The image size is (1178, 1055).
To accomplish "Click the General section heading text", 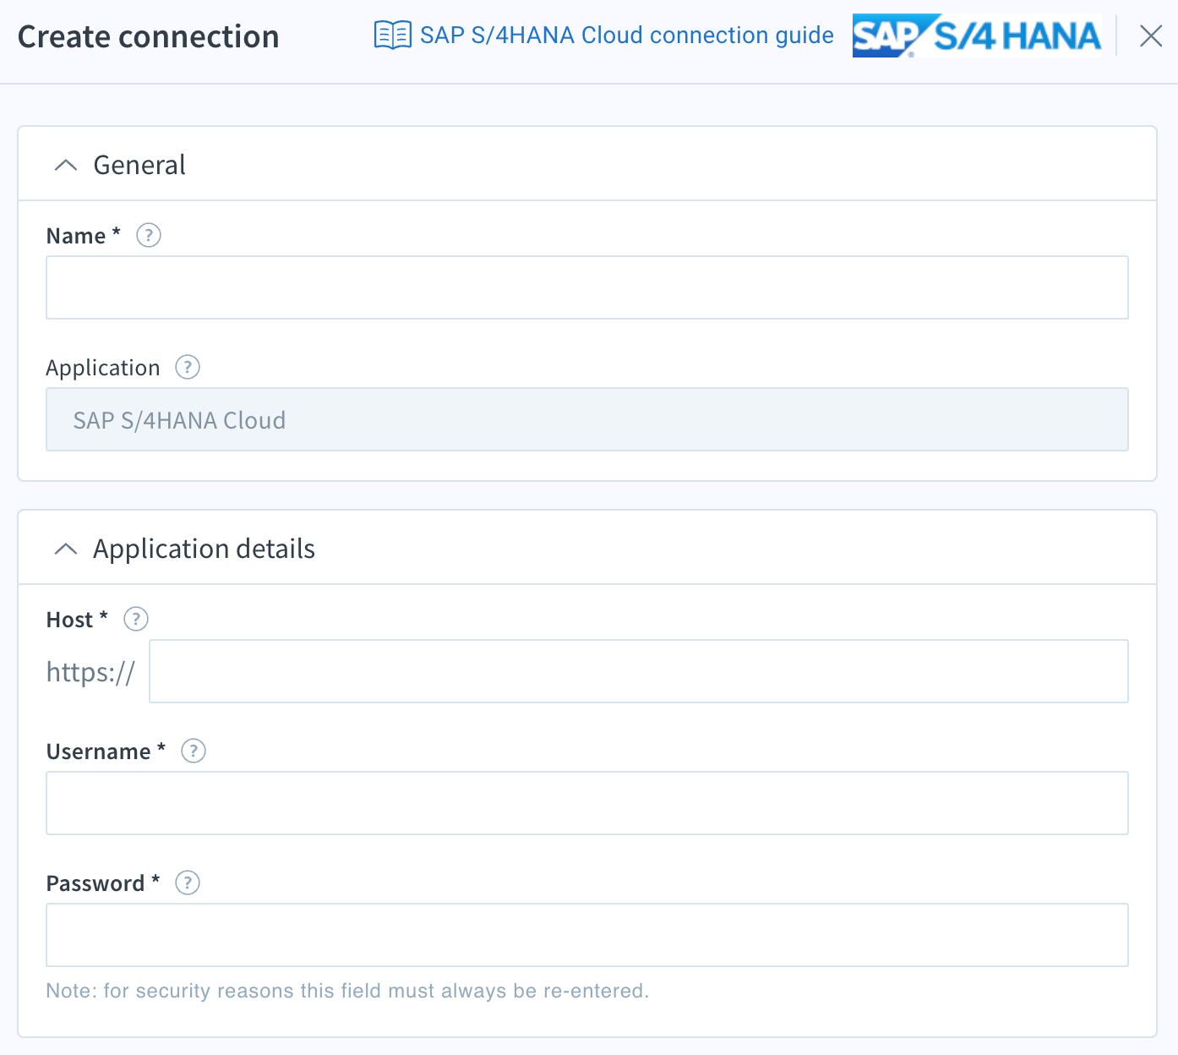I will click(139, 165).
